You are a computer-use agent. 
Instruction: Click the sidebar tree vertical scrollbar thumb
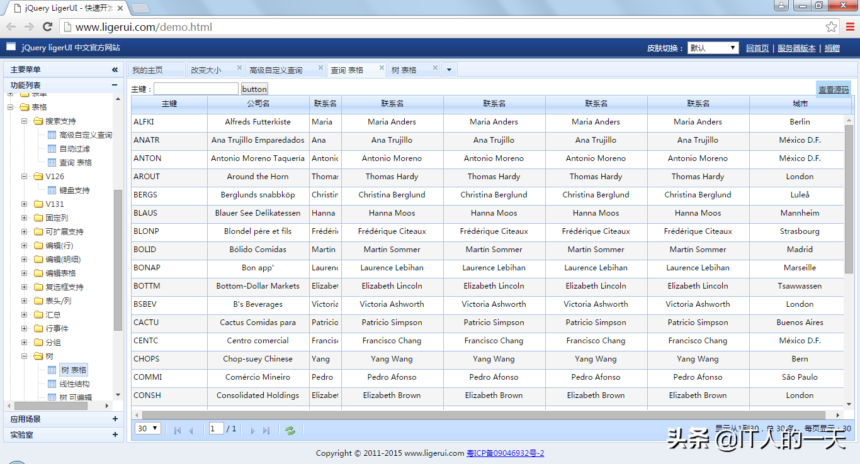(118, 260)
